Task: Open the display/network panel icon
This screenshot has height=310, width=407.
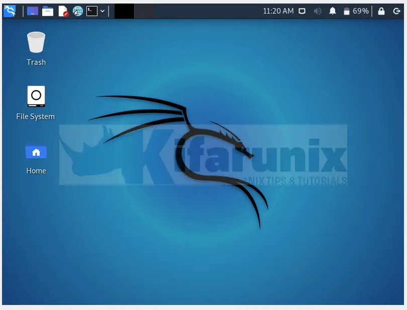Action: pyautogui.click(x=302, y=11)
